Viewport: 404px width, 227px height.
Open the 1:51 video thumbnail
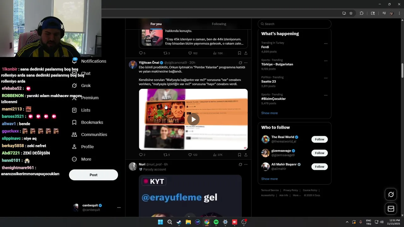pyautogui.click(x=152, y=38)
